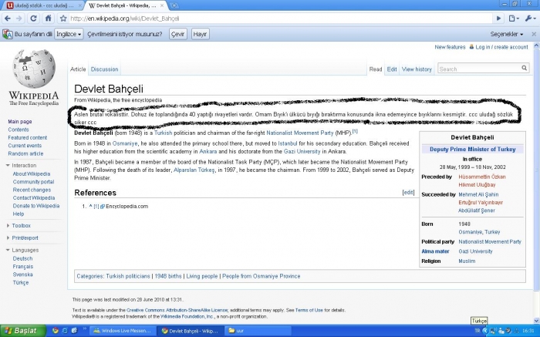Image resolution: width=540 pixels, height=337 pixels.
Task: Click the Osmaniye link in article text
Action: (125, 143)
